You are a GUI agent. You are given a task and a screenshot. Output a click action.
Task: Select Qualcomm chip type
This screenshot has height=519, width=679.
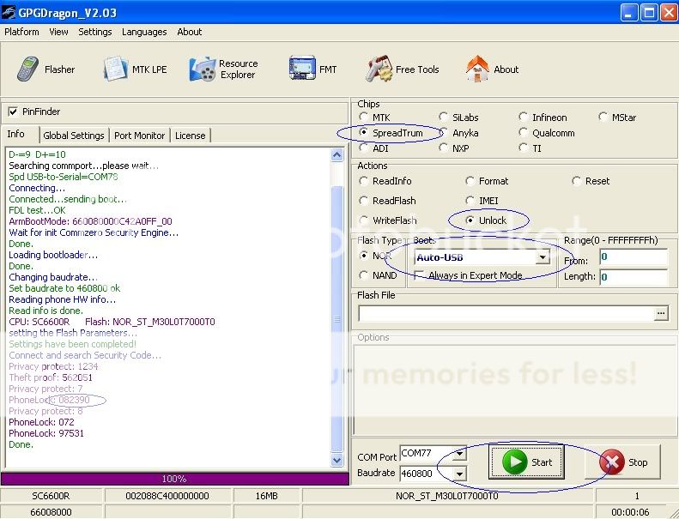pyautogui.click(x=523, y=132)
